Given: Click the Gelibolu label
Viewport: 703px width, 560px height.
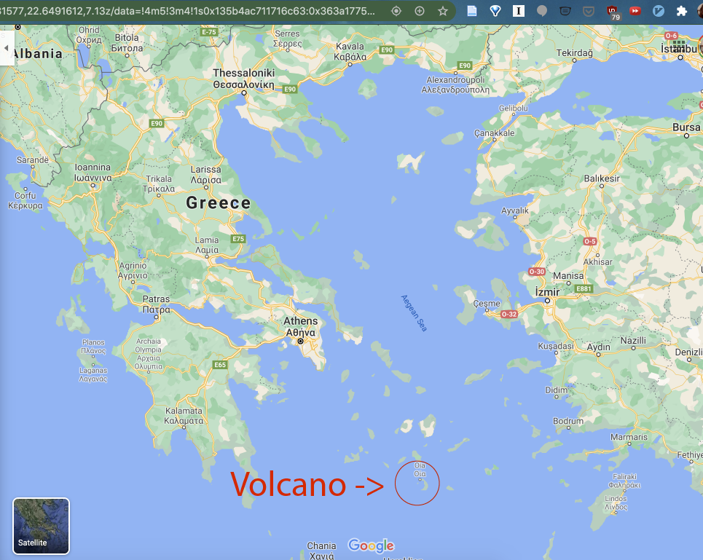Looking at the screenshot, I should point(514,108).
